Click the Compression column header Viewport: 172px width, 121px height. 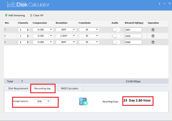40,23
